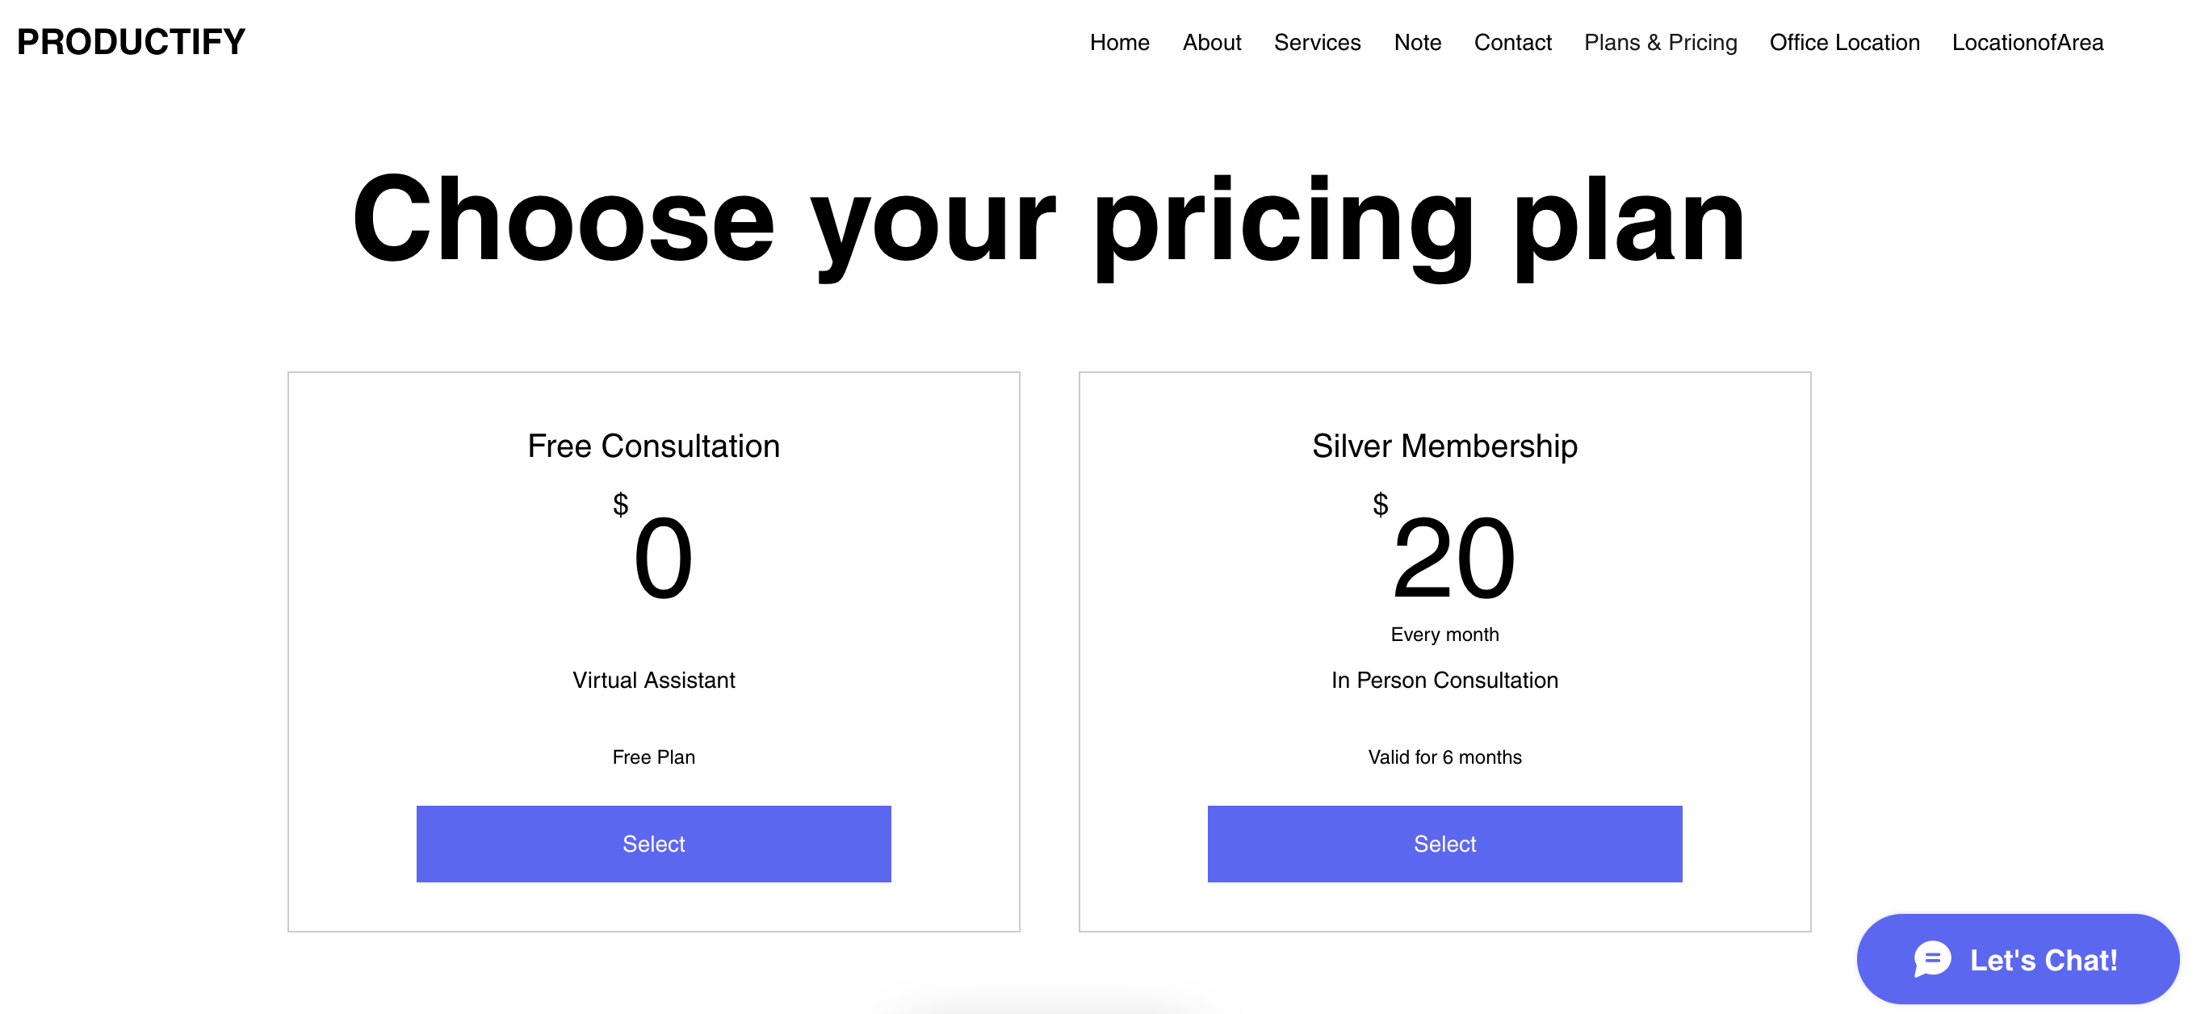Select the Free Consultation plan
Screen dimensions: 2201x1014
[x=652, y=843]
